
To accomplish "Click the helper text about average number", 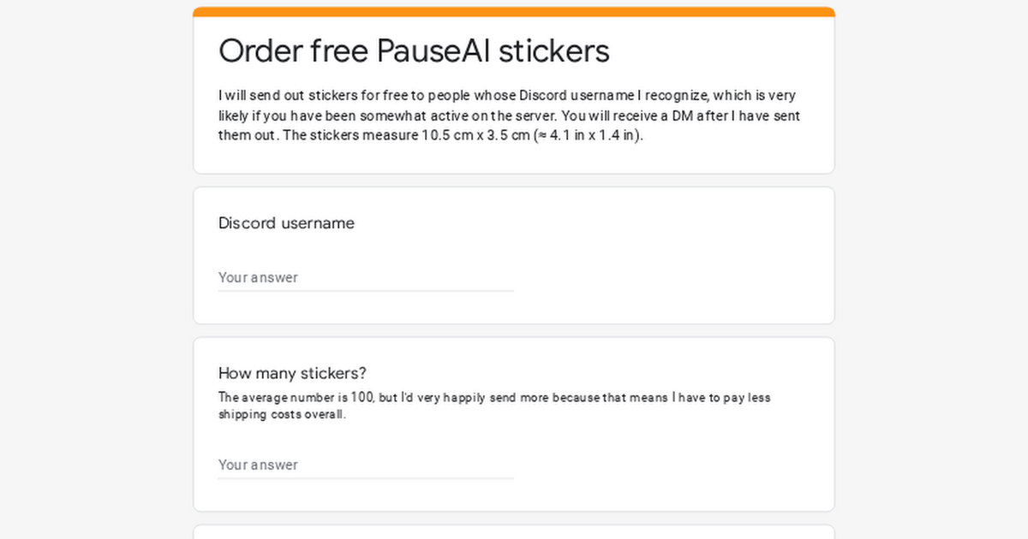I will pyautogui.click(x=494, y=406).
